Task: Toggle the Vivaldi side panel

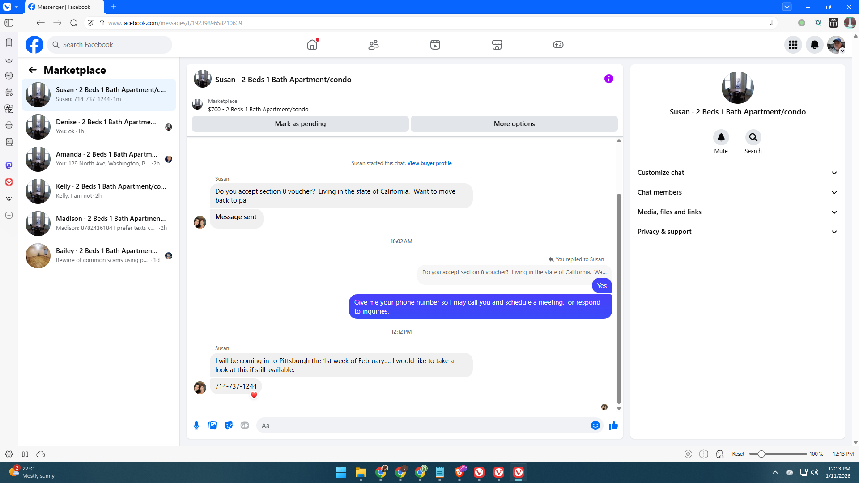Action: pos(9,23)
